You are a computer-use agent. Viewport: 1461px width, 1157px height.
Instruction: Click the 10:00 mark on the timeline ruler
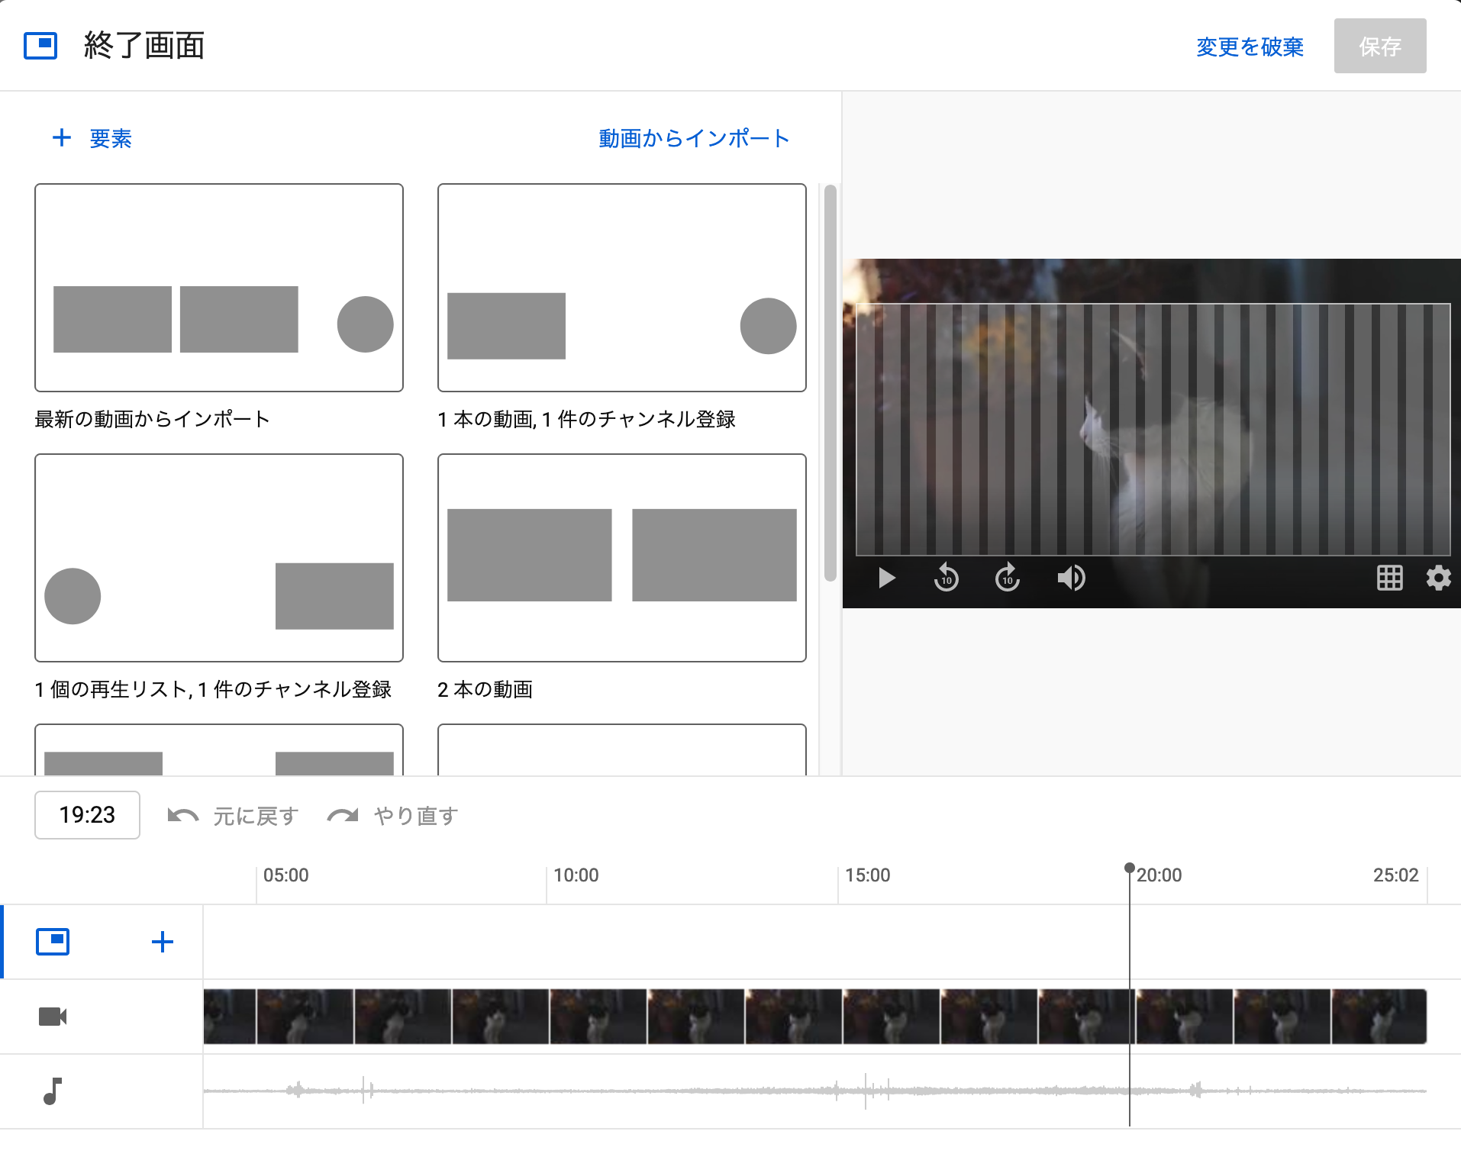[x=576, y=875]
